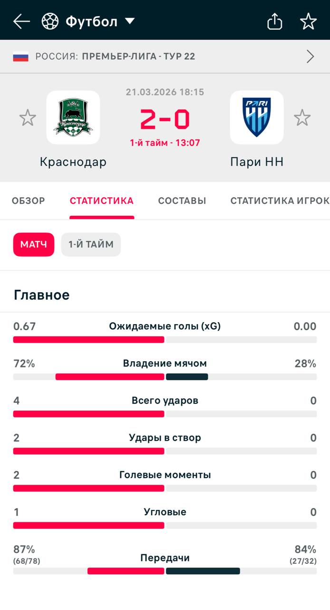Select the МАТЧ period filter
Viewport: 330px width, 610px height.
34,244
